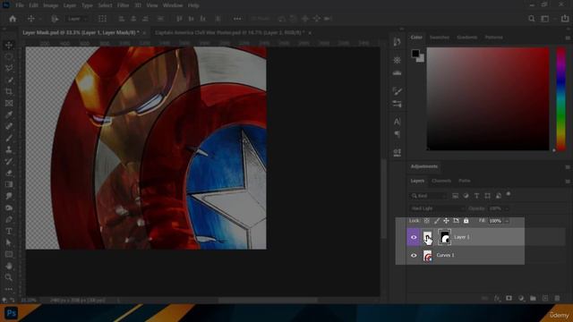Viewport: 573px width, 322px height.
Task: Toggle Lock artboard nesting icon
Action: click(x=456, y=221)
